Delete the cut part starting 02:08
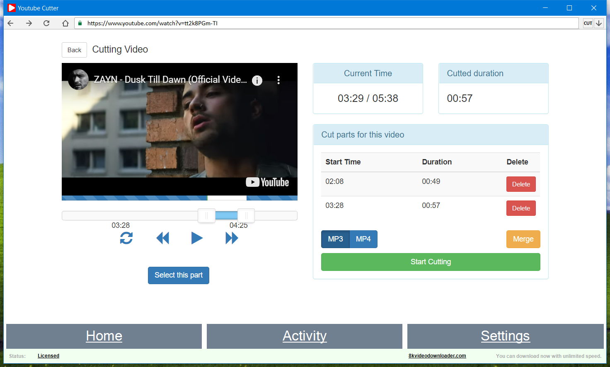Screen dimensions: 610x367 521,184
